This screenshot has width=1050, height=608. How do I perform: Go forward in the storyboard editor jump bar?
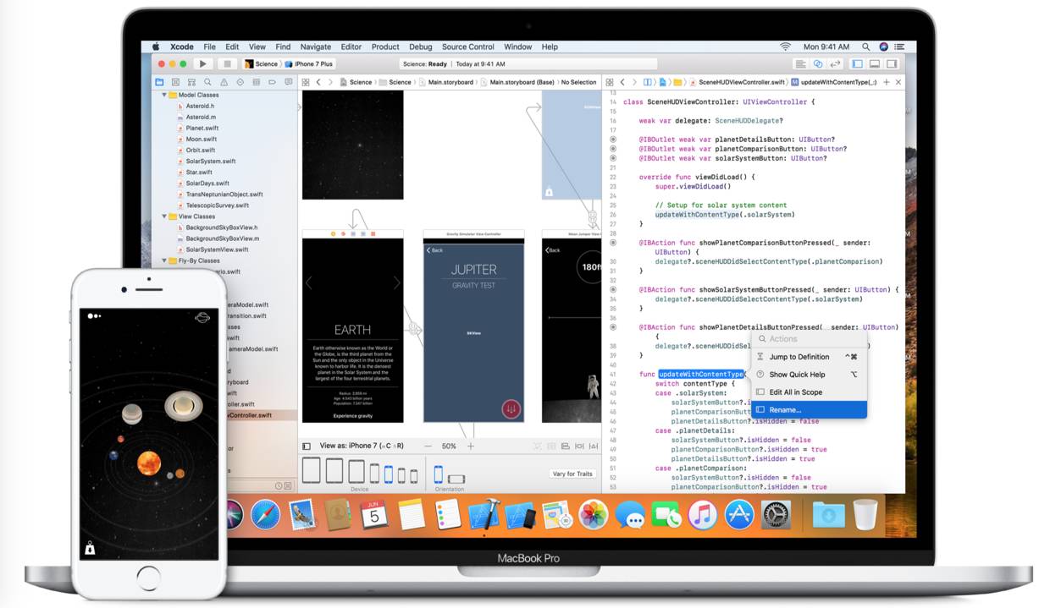[329, 82]
